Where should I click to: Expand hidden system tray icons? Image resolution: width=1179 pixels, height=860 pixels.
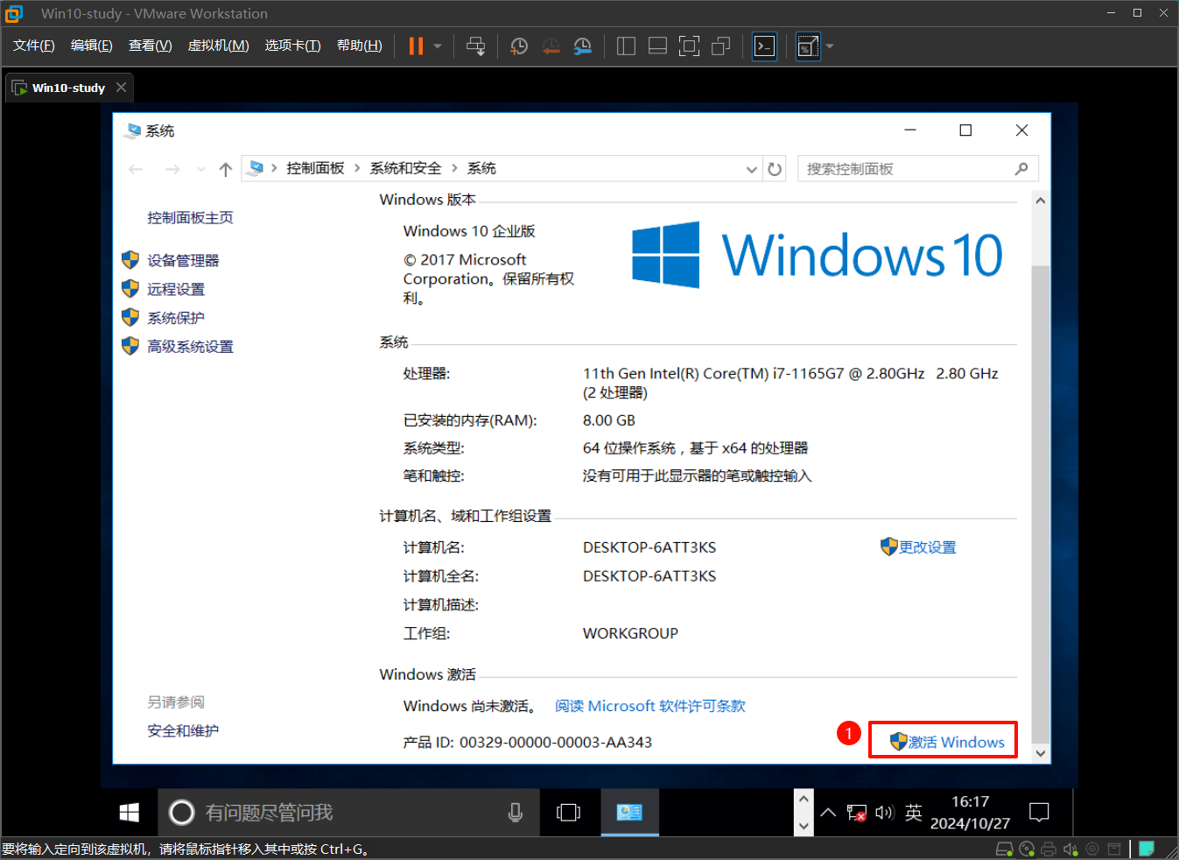pyautogui.click(x=828, y=813)
